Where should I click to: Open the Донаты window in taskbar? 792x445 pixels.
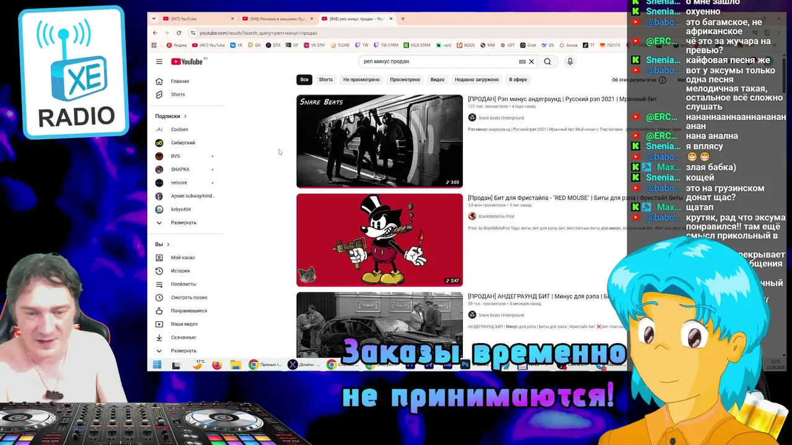point(304,365)
